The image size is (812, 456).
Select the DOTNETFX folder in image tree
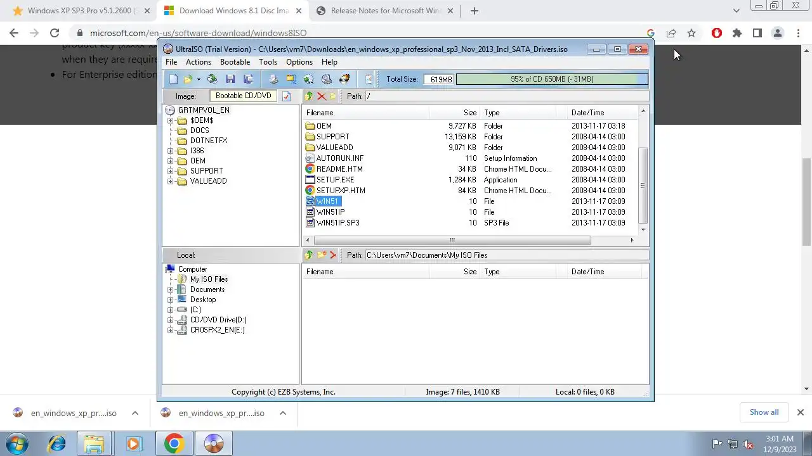click(x=209, y=141)
